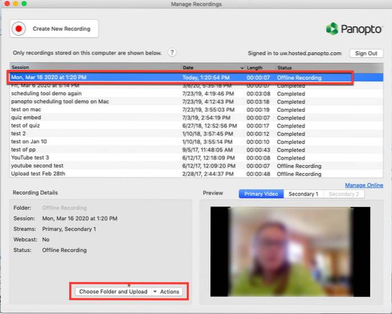Sort recordings by Date column header
The image size is (392, 314).
pyautogui.click(x=213, y=67)
